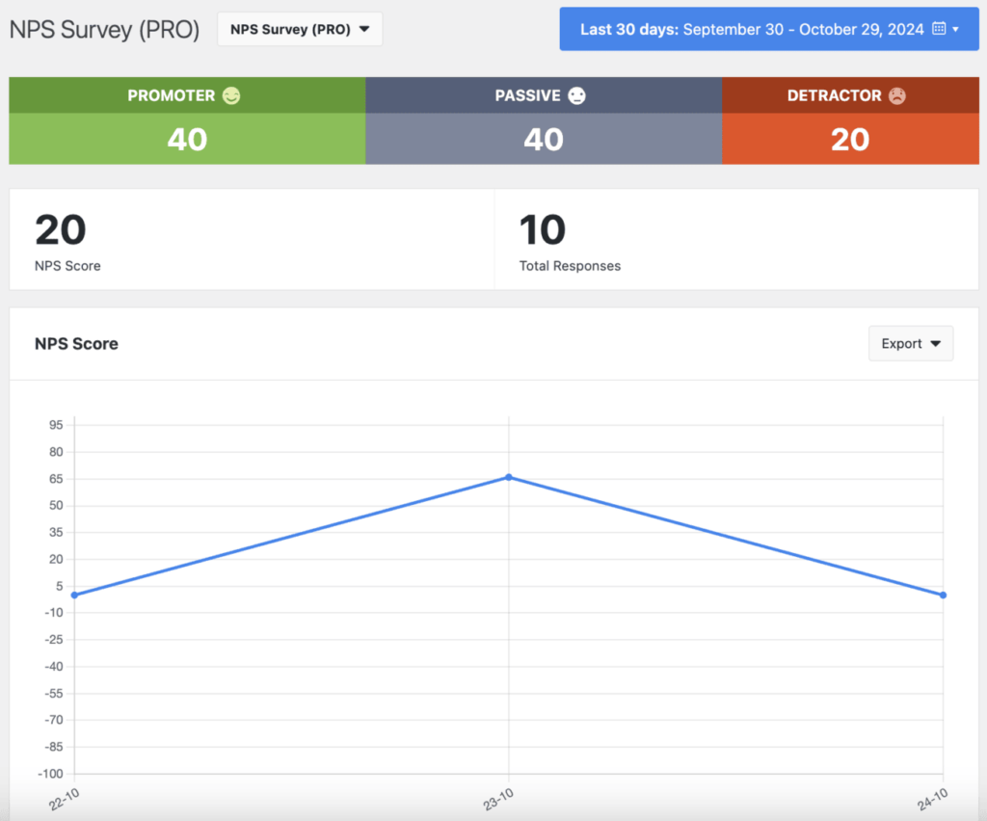Select the orange Detractor card showing 20
Screen dimensions: 987x821
pyautogui.click(x=850, y=139)
